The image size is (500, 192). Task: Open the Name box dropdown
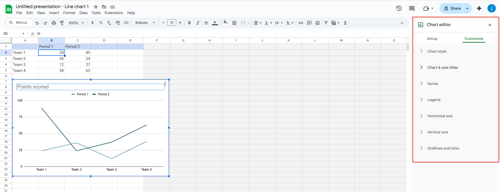click(x=23, y=34)
